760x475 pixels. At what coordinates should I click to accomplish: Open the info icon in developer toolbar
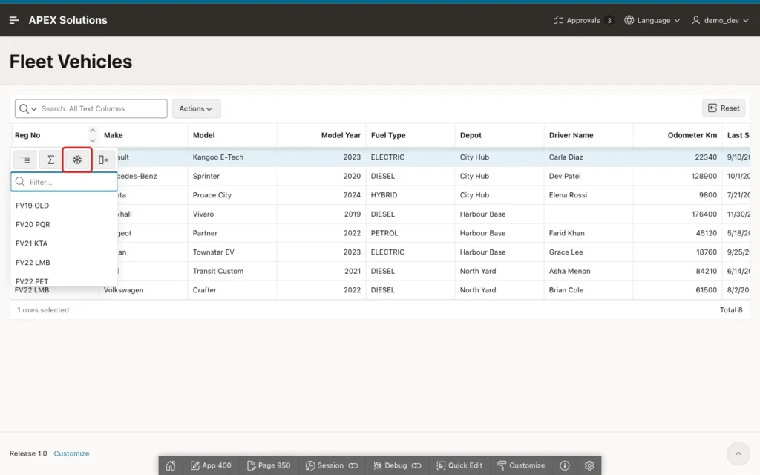565,465
